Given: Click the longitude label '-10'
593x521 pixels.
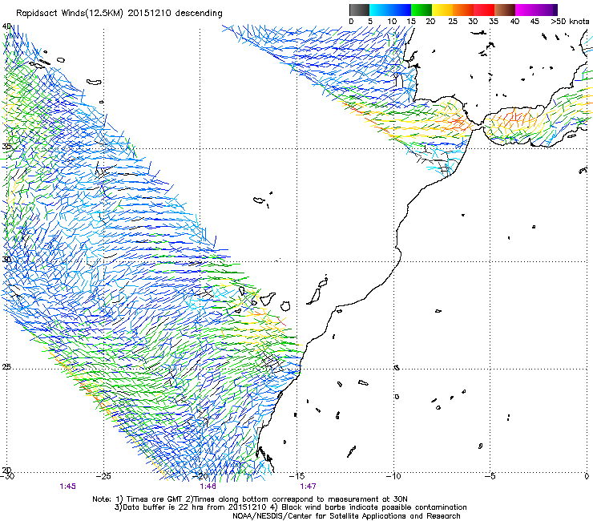Looking at the screenshot, I should coord(393,476).
